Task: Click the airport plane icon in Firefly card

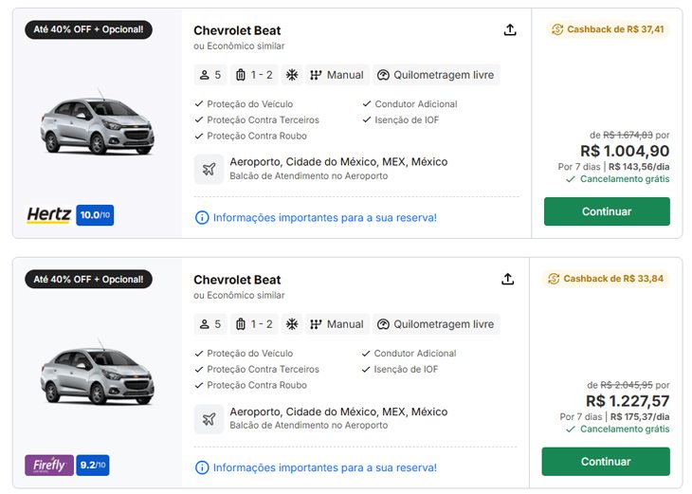Action: pyautogui.click(x=209, y=418)
